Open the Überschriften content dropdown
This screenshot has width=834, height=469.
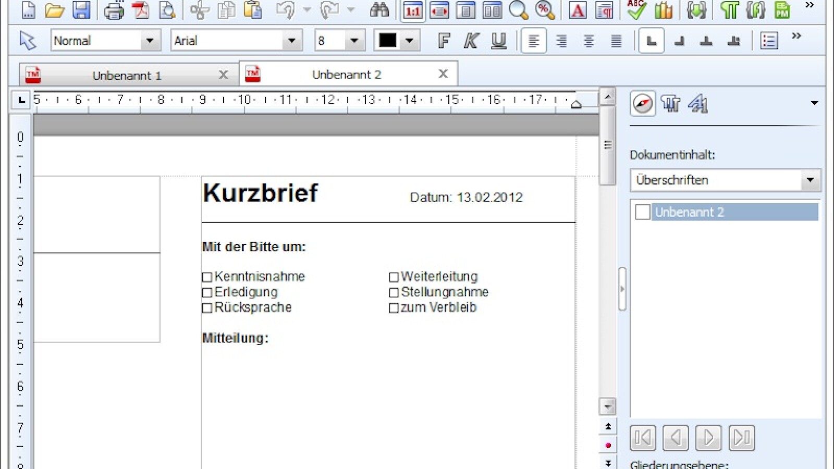[810, 180]
